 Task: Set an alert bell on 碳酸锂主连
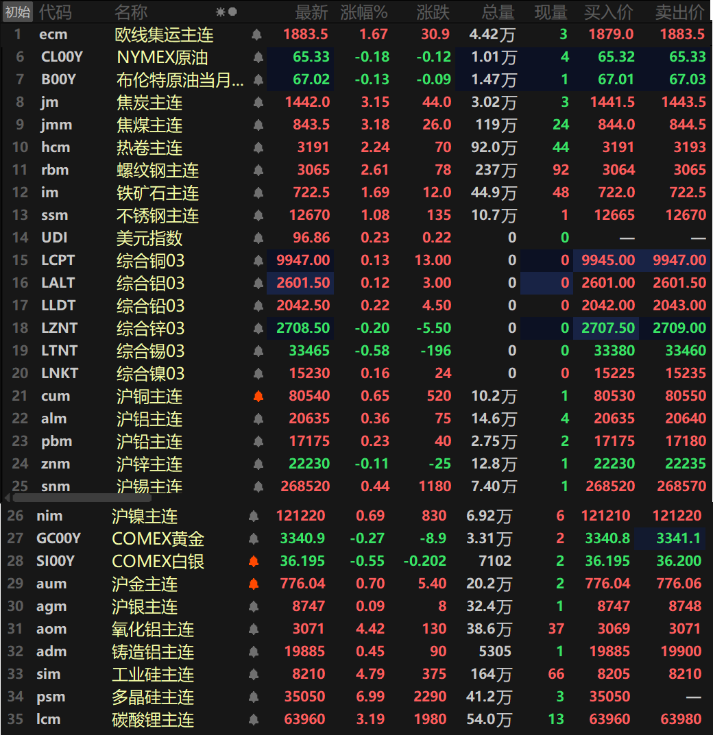[254, 720]
